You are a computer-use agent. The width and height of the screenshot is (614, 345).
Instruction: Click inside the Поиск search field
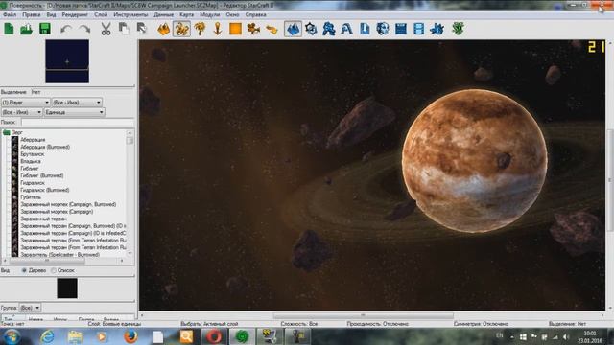[x=78, y=123]
